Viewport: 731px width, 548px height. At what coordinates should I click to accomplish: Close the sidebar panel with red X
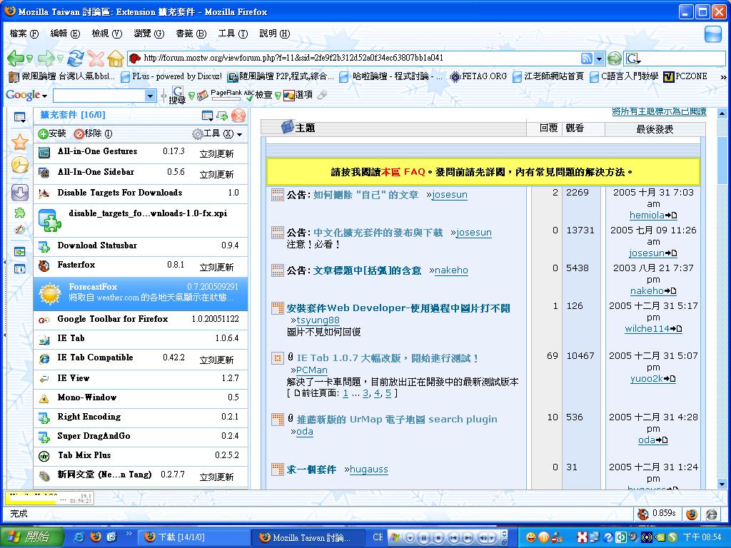click(238, 115)
